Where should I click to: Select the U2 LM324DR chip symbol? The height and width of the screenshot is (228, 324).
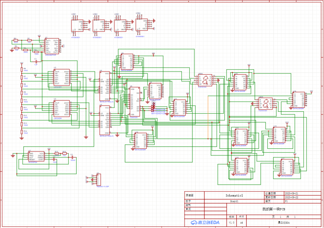pyautogui.click(x=62, y=78)
